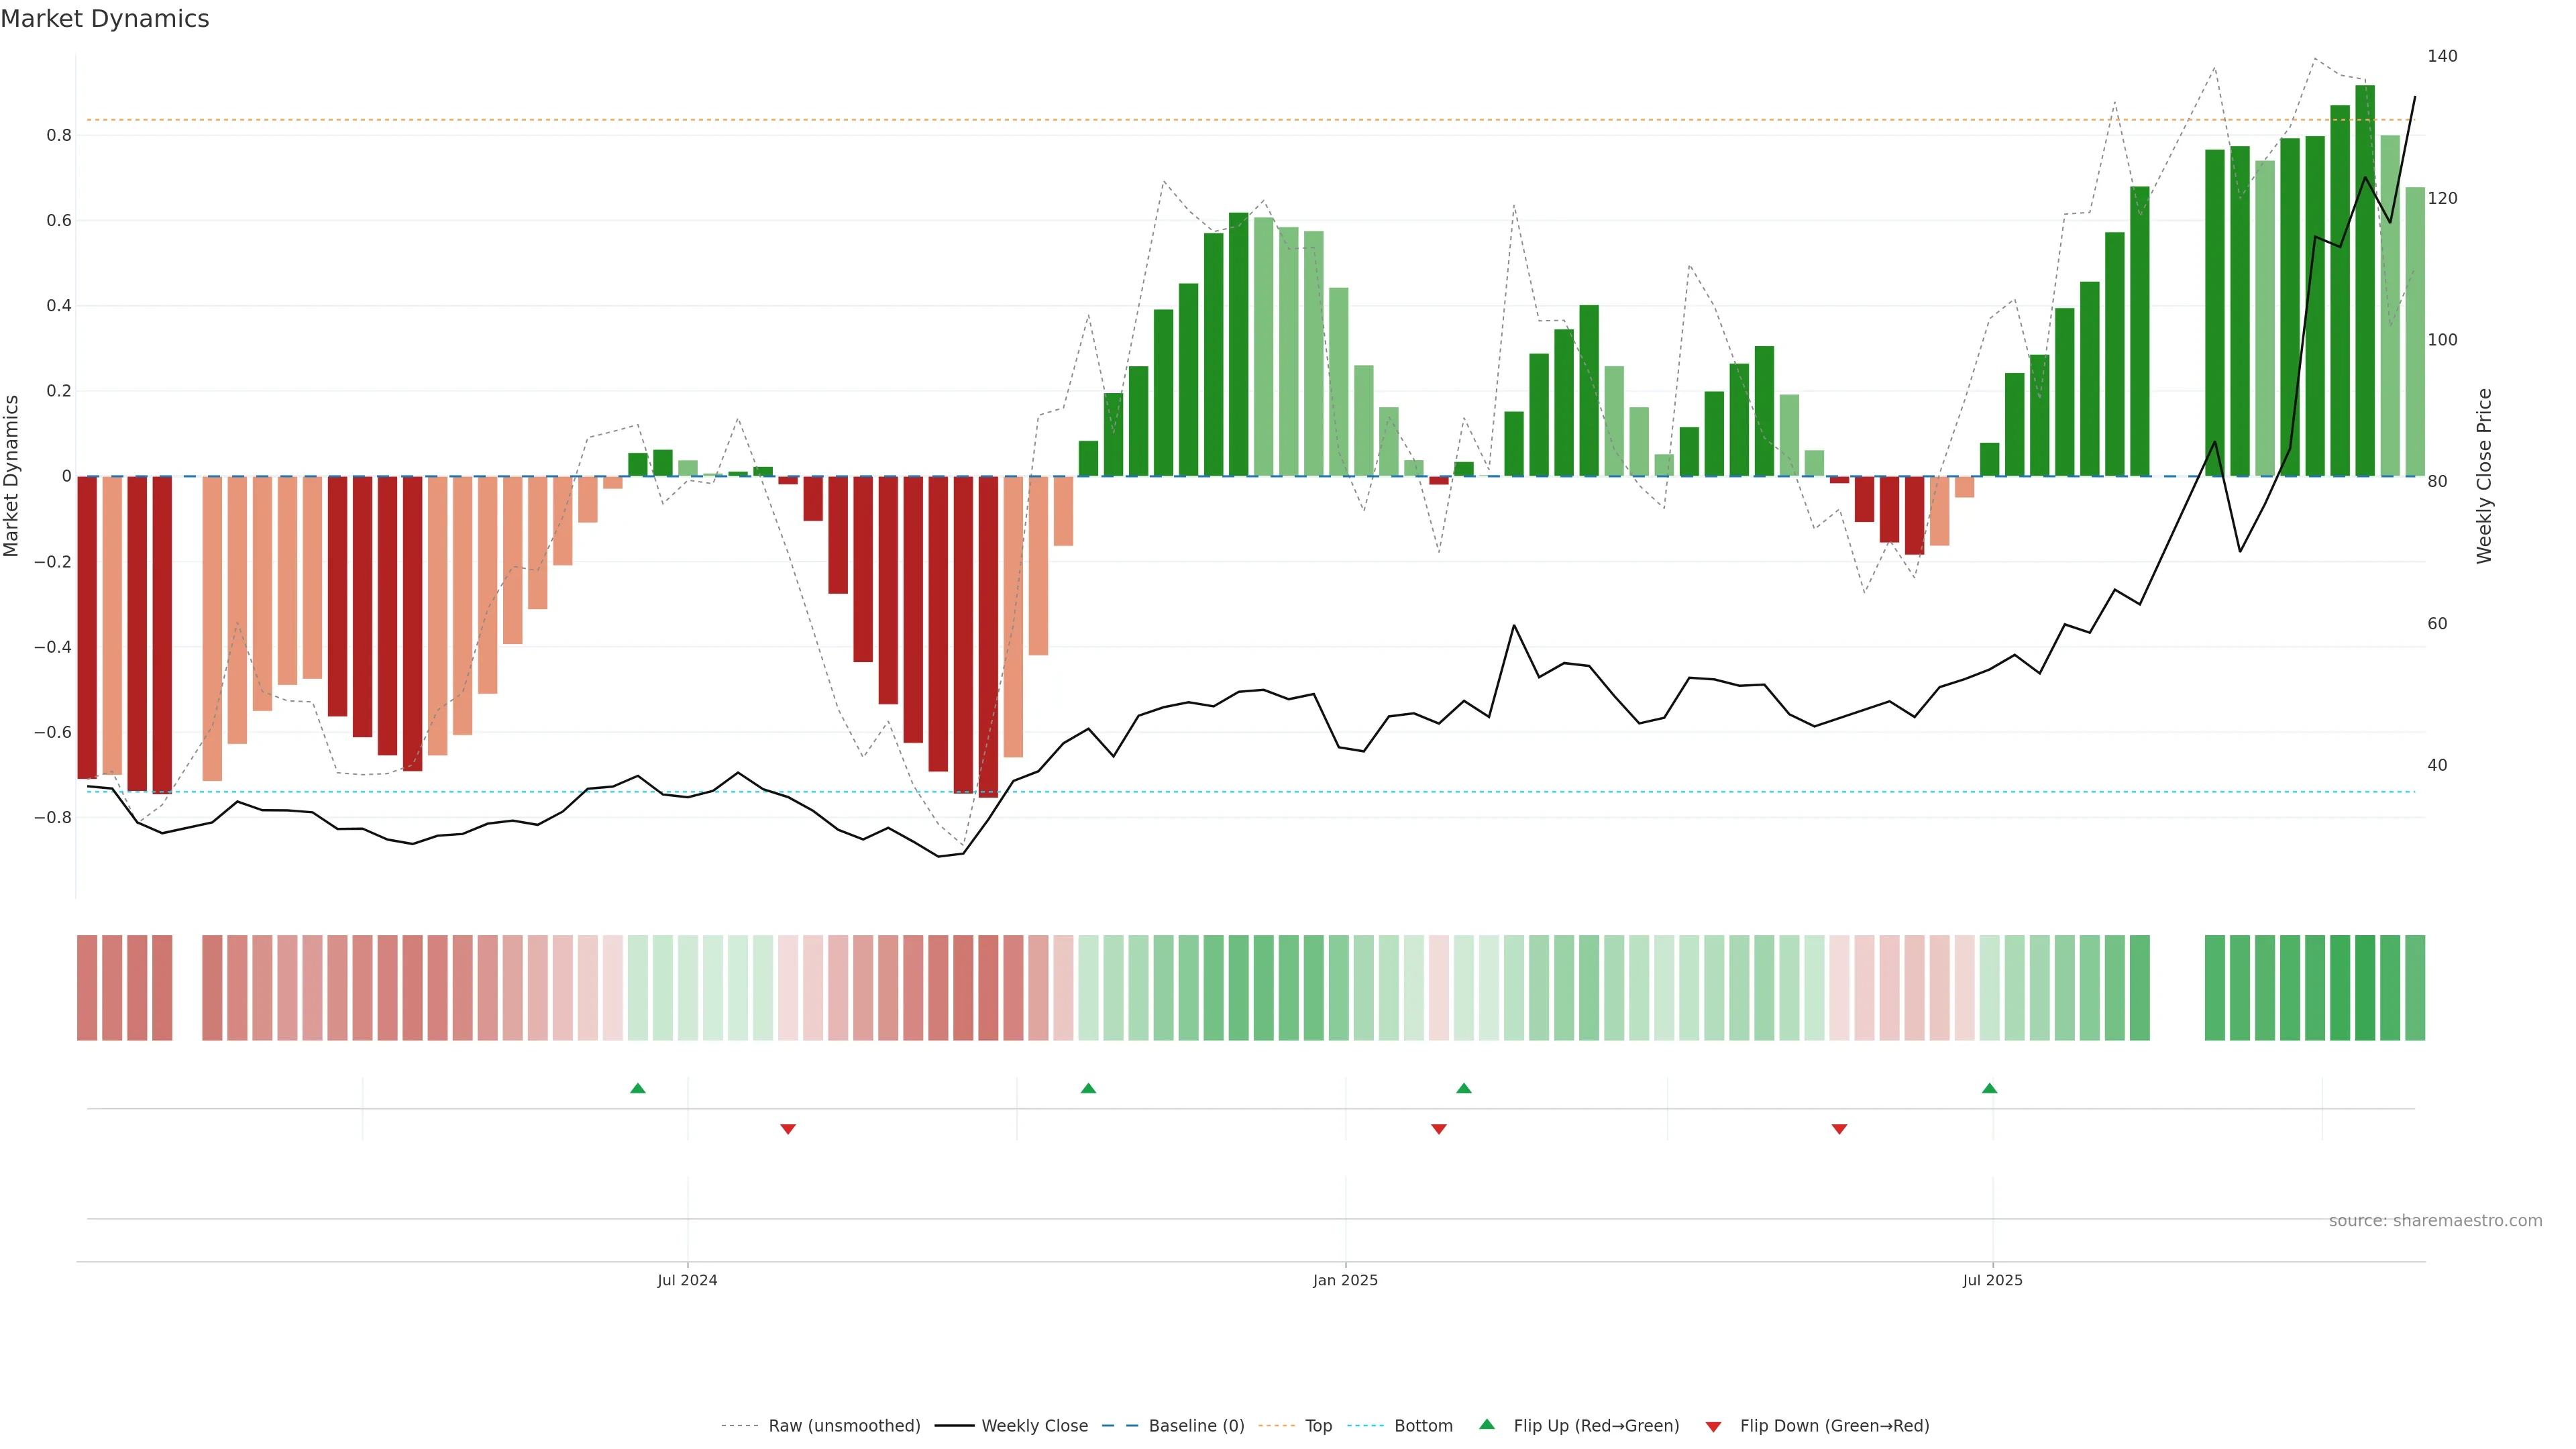Click the Jan 2025 x-axis label

(1345, 1280)
